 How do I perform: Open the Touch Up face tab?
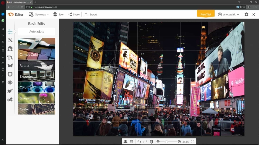point(10,49)
